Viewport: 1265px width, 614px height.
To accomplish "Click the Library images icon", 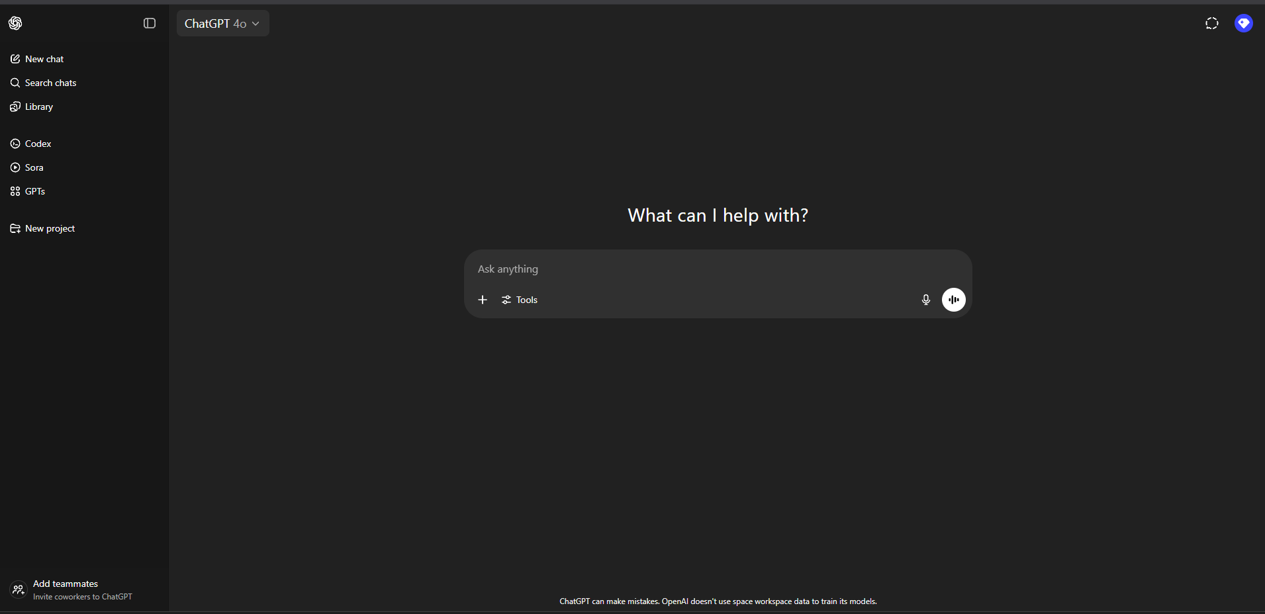I will [x=15, y=107].
